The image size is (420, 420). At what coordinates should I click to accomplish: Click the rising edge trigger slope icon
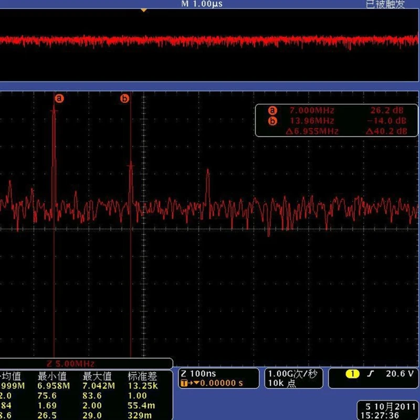tap(371, 373)
